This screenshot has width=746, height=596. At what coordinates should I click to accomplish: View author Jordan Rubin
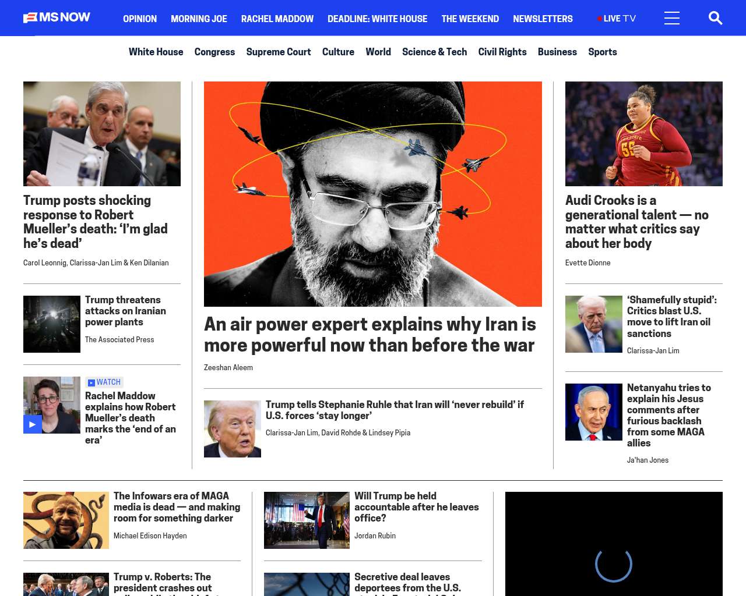coord(375,536)
